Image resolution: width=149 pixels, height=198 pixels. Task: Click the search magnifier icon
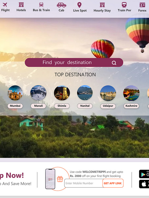point(114,63)
